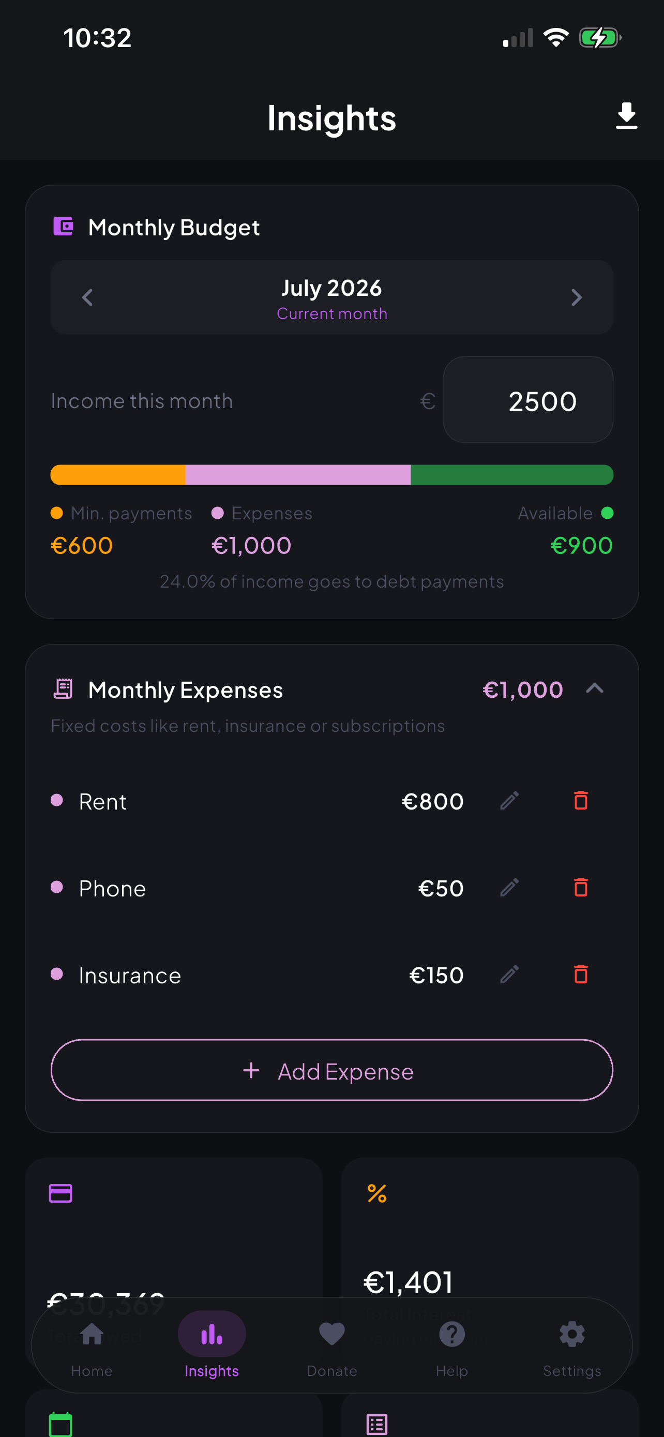Image resolution: width=664 pixels, height=1437 pixels.
Task: Edit the Phone expense amount
Action: pyautogui.click(x=509, y=888)
